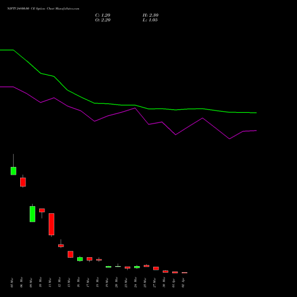Click the 02 Apr date label
Image resolution: width=297 pixels, height=297 pixels.
click(184, 283)
